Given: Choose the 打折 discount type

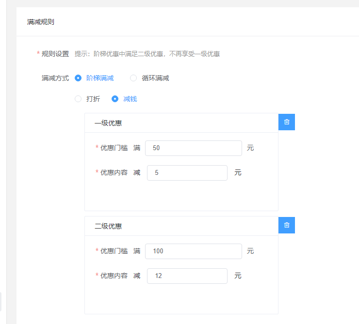Looking at the screenshot, I should [x=87, y=99].
